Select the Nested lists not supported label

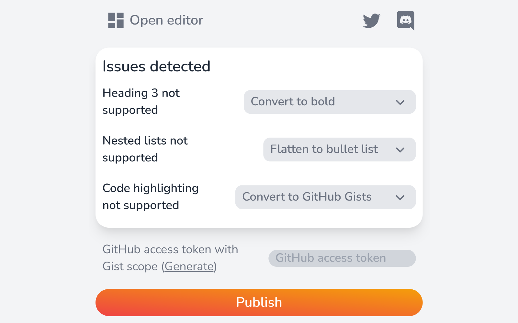pos(145,149)
